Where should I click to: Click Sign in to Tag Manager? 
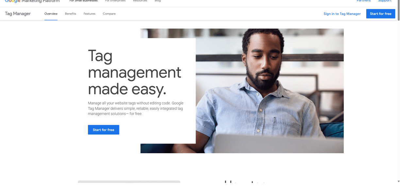coord(342,14)
